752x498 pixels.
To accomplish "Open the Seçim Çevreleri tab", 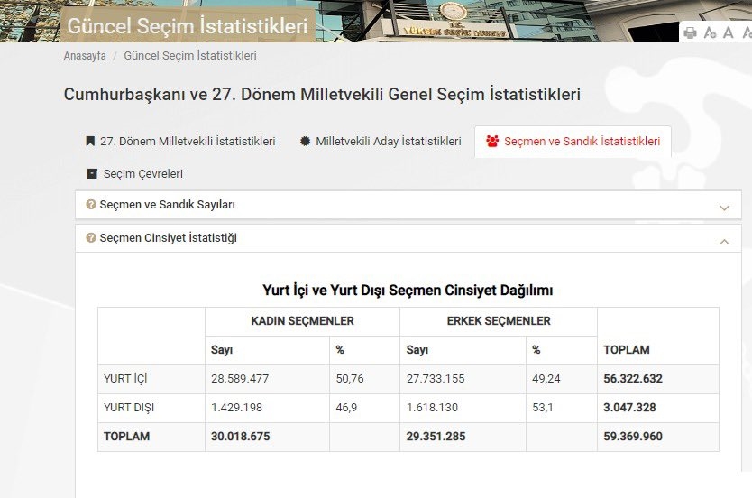I will [x=134, y=174].
